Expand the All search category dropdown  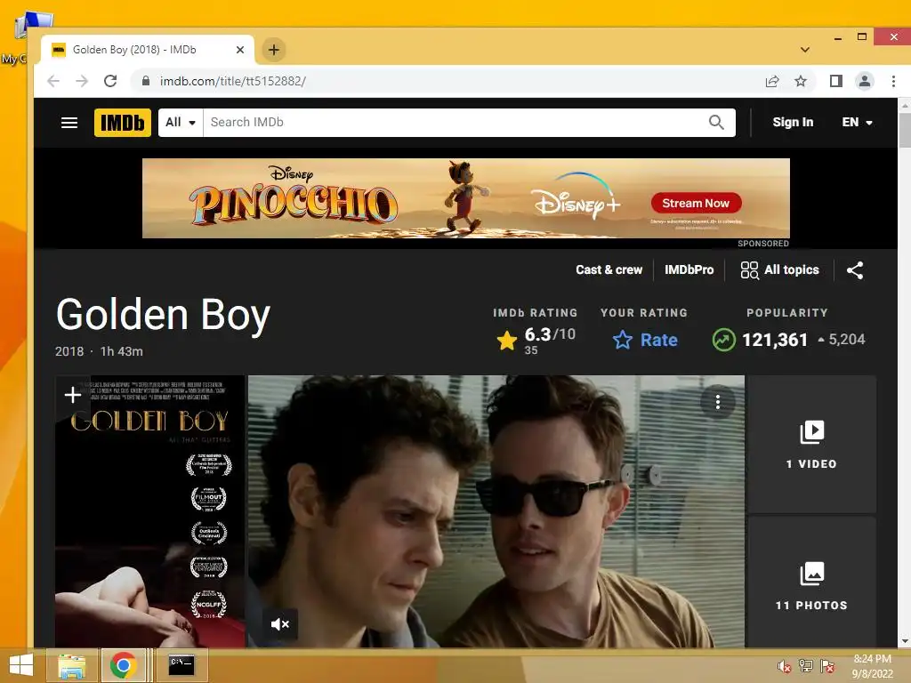tap(180, 123)
